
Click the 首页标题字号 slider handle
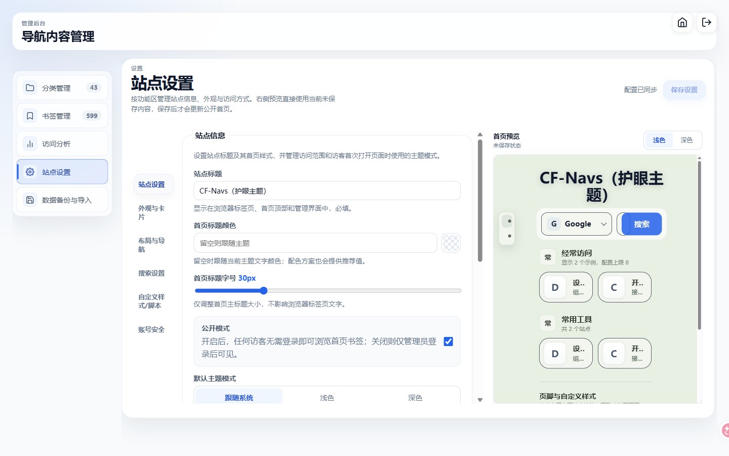[264, 290]
